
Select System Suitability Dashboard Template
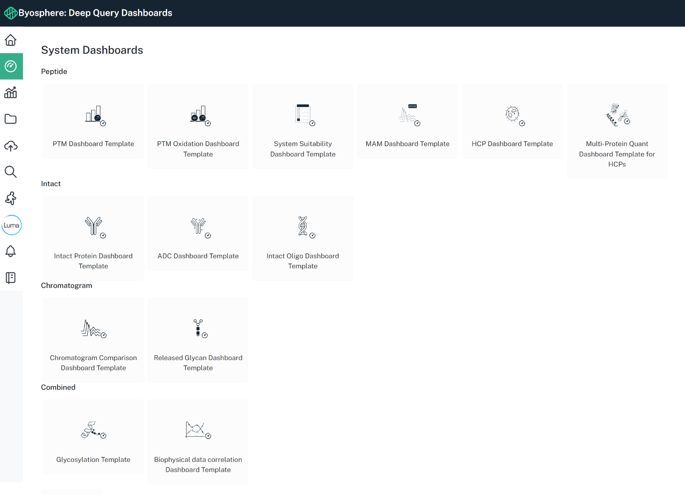(303, 126)
